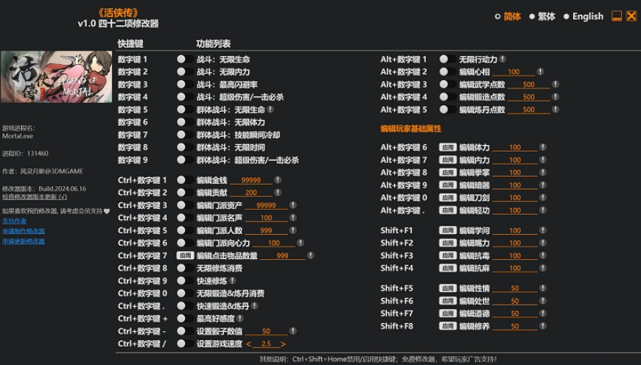Click the 活侠传 game cover image

[x=57, y=77]
